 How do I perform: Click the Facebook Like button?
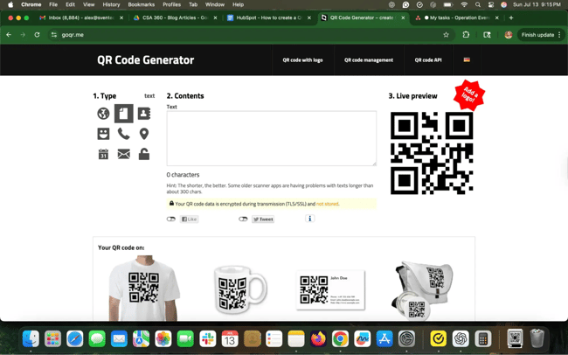point(189,219)
